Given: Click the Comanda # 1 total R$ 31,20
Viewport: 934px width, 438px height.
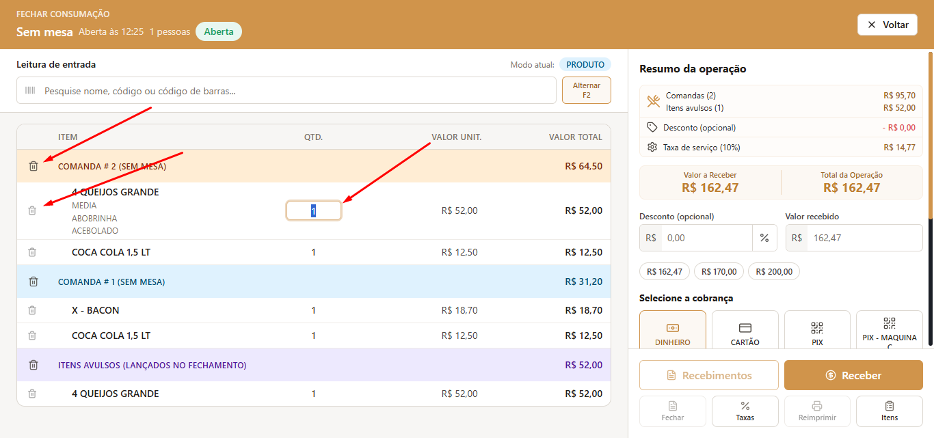Looking at the screenshot, I should (584, 282).
